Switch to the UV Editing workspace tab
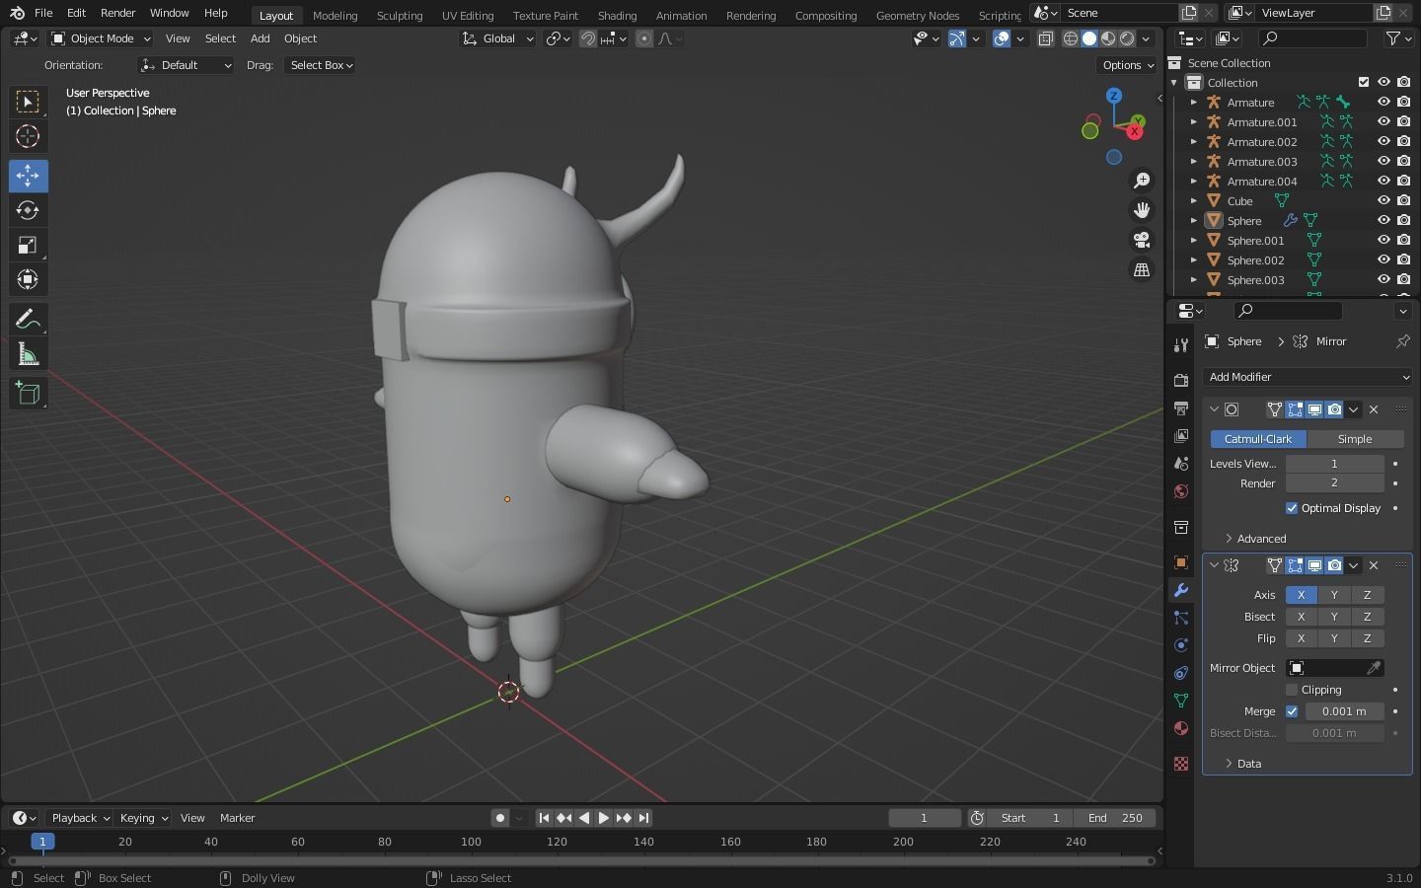Screen dimensions: 1421x888 pos(468,15)
